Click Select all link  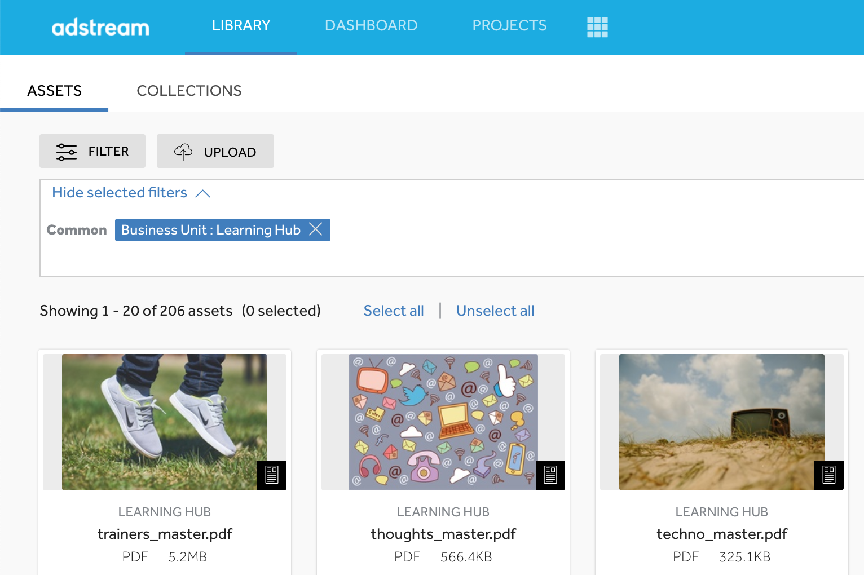pyautogui.click(x=394, y=311)
